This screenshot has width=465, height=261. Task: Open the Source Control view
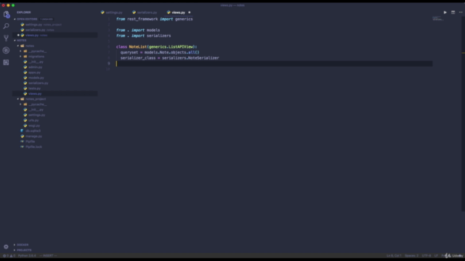7,38
